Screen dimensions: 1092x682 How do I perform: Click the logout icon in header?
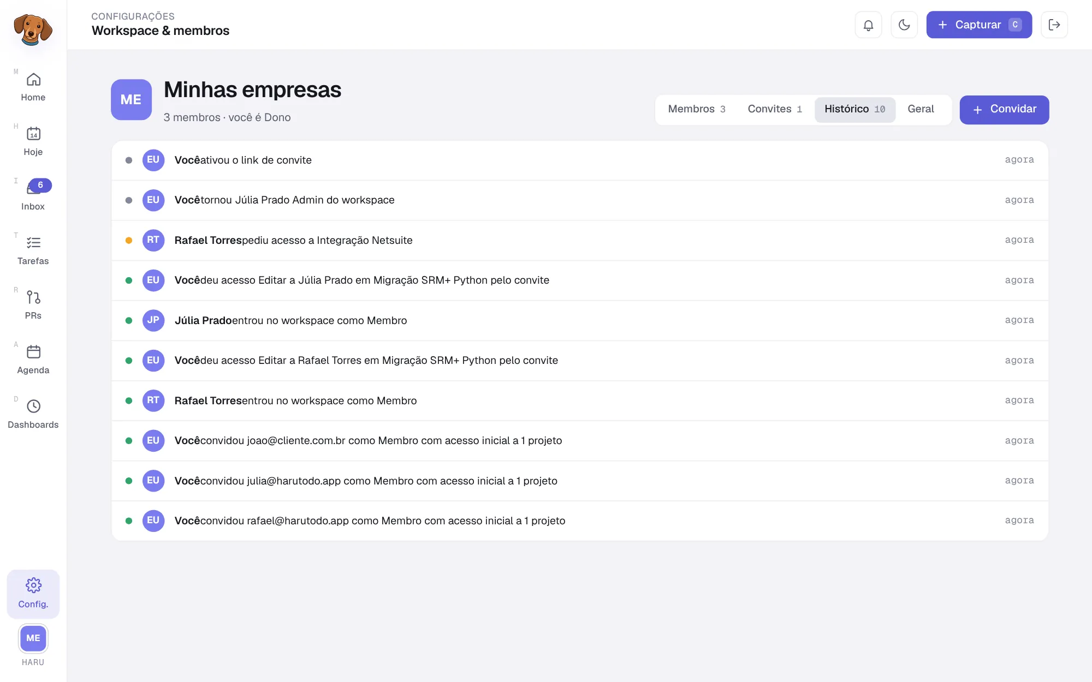coord(1054,25)
